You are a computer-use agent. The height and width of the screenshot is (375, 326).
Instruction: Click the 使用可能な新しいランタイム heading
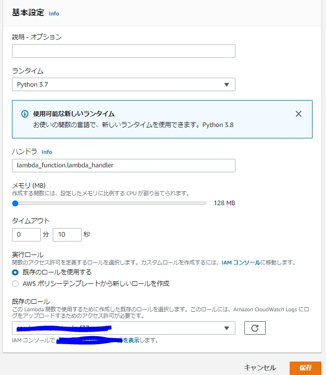click(x=74, y=114)
